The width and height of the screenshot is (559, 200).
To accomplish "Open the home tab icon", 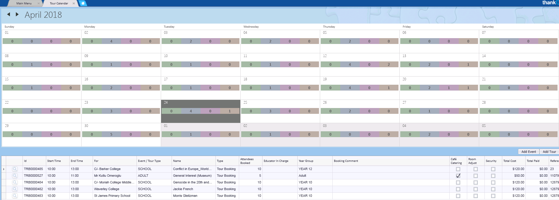I will pos(83,3).
